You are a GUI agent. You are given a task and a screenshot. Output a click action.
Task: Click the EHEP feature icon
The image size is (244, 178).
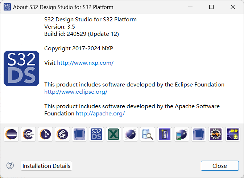pyautogui.click(x=233, y=134)
